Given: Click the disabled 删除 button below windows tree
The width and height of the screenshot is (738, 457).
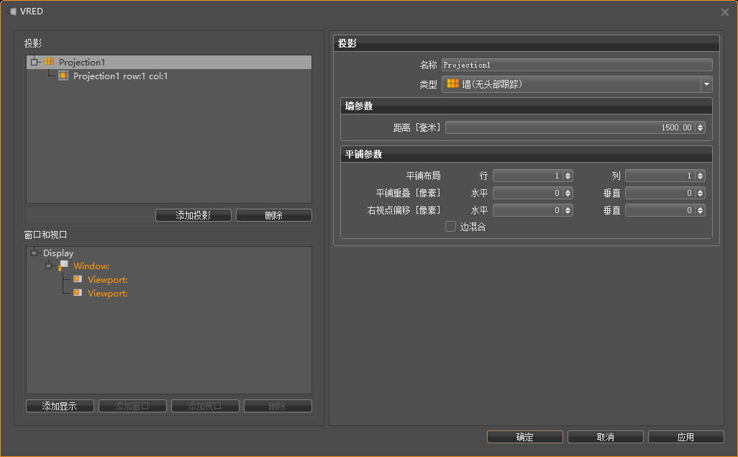Looking at the screenshot, I should [278, 406].
